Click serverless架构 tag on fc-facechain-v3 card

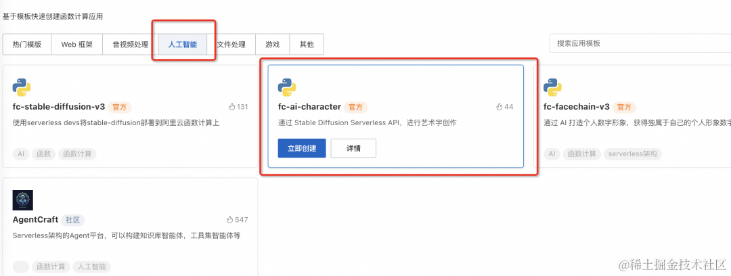point(633,154)
